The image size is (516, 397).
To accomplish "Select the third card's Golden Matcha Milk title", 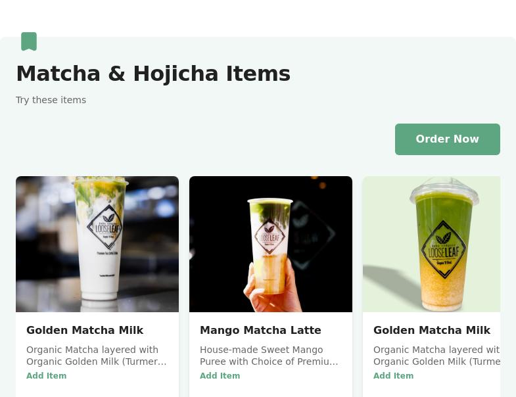I will click(432, 330).
